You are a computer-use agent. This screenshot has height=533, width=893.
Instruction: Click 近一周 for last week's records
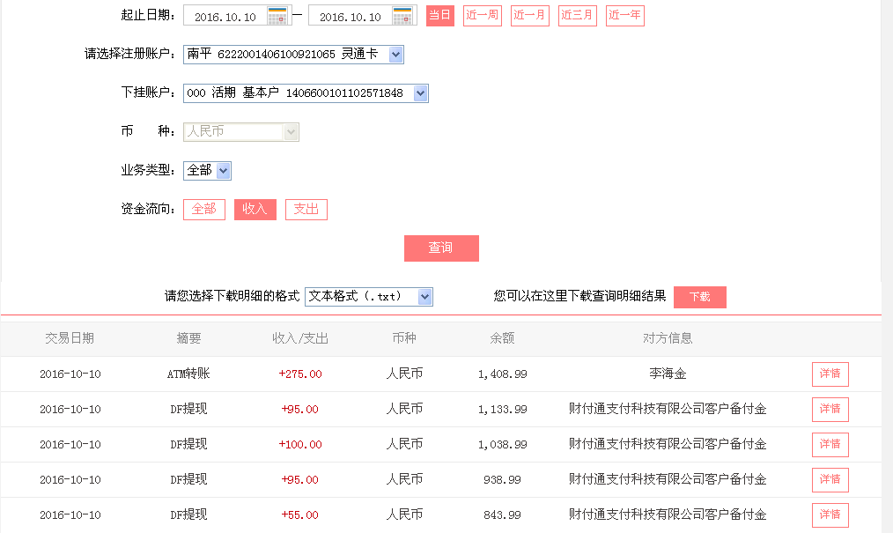pyautogui.click(x=482, y=15)
